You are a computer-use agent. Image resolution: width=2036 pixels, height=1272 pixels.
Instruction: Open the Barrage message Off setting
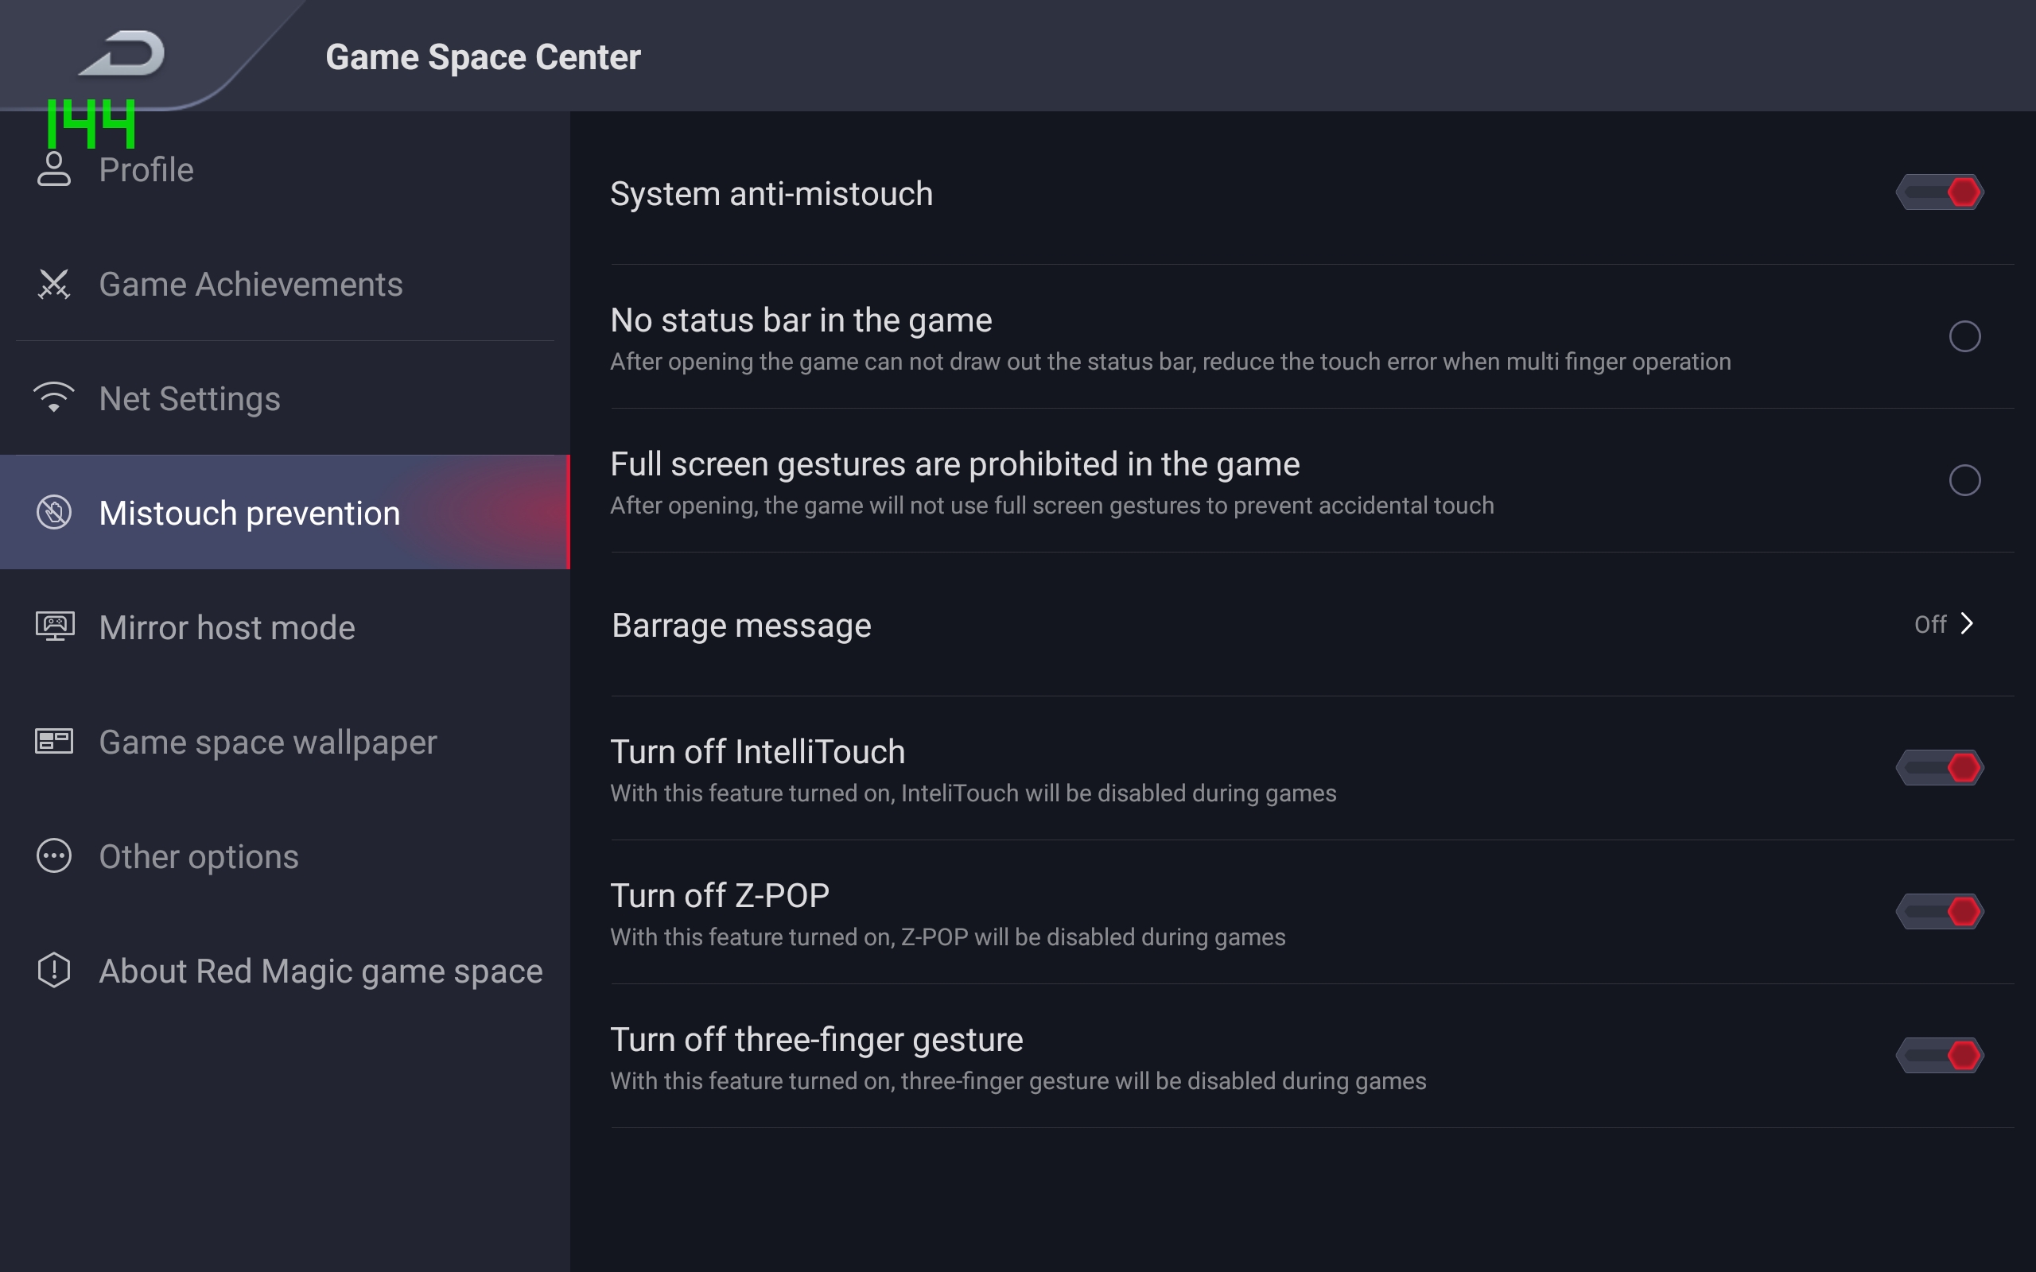1930,624
